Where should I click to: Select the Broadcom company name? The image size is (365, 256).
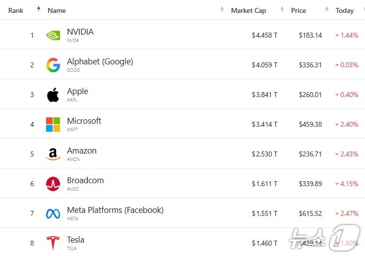(x=85, y=180)
